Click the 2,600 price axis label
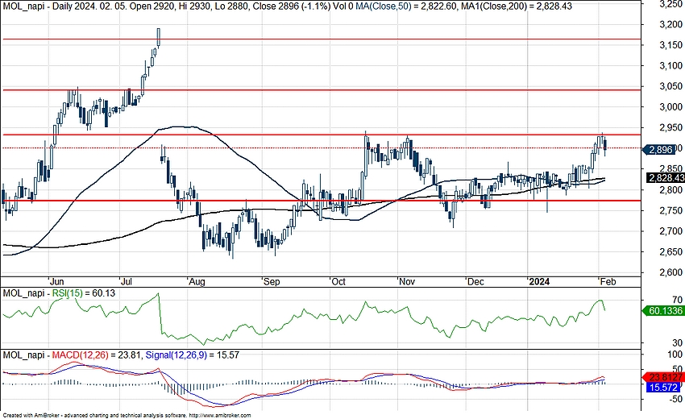Viewport: 685px width, 419px height. [x=671, y=272]
